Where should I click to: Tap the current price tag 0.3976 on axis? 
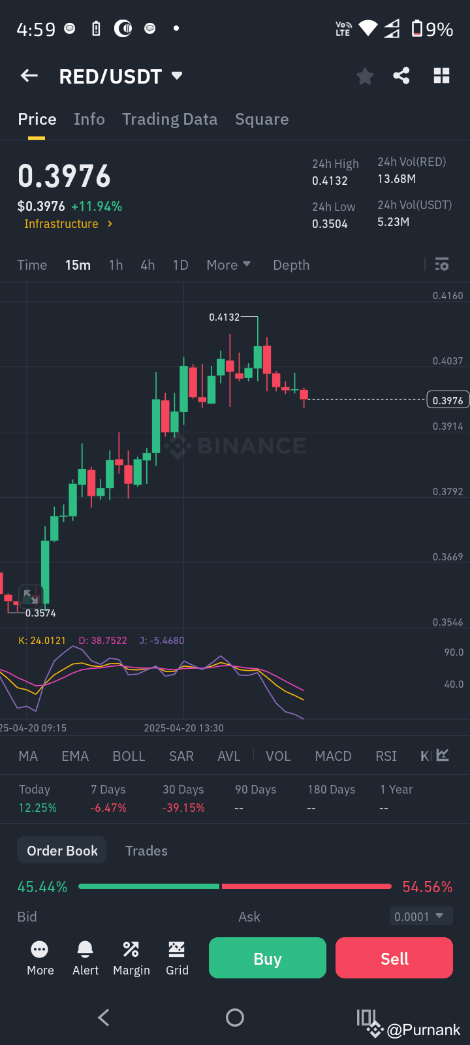point(448,400)
